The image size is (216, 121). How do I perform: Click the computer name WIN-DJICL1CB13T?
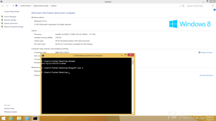click(x=62, y=52)
